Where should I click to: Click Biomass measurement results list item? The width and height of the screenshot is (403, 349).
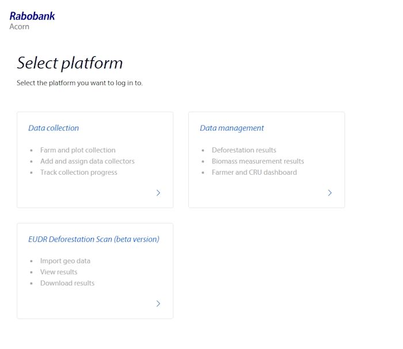(x=258, y=161)
